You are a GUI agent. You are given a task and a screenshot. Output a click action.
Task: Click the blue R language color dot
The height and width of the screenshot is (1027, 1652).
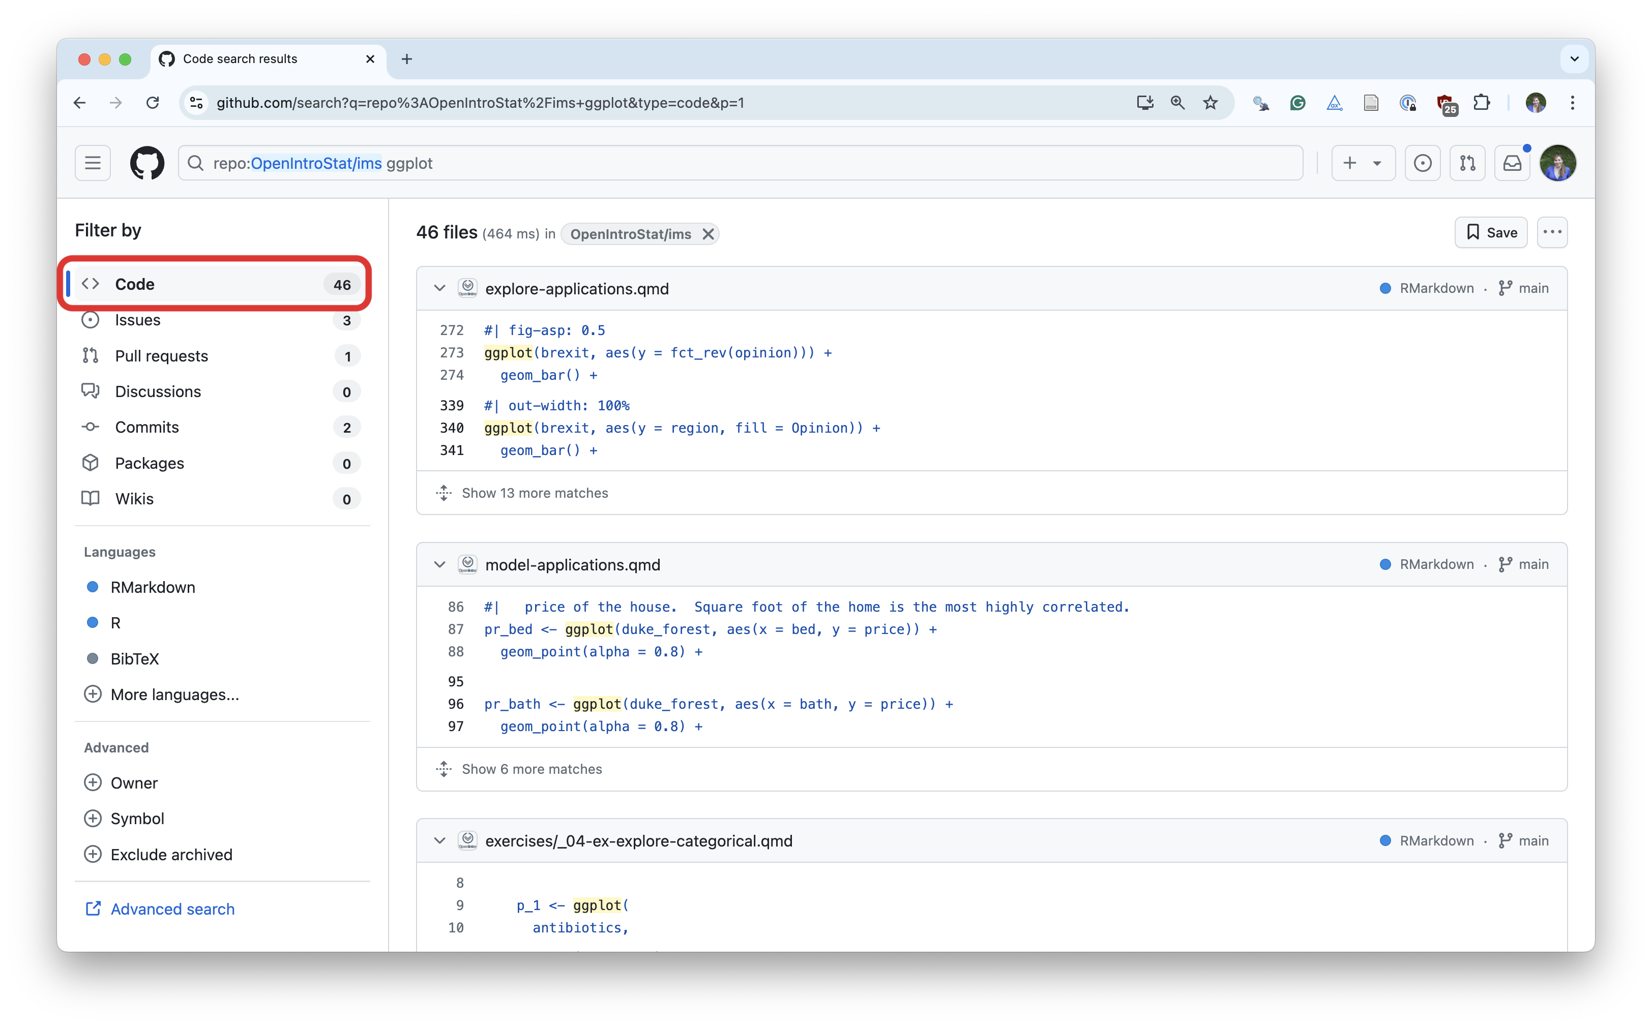[93, 622]
